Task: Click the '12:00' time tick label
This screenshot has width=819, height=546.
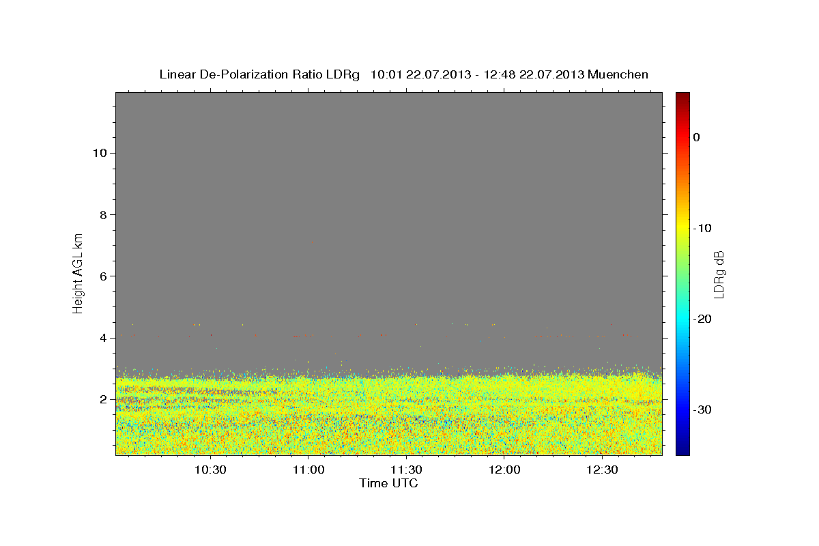Action: 505,470
